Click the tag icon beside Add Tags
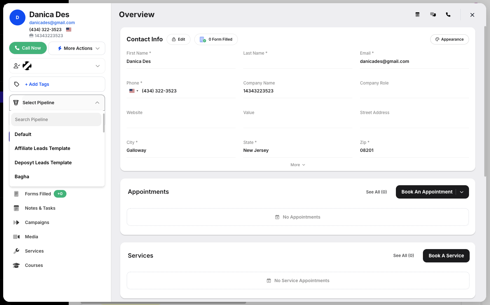Screen dimensions: 490x305 (17, 84)
